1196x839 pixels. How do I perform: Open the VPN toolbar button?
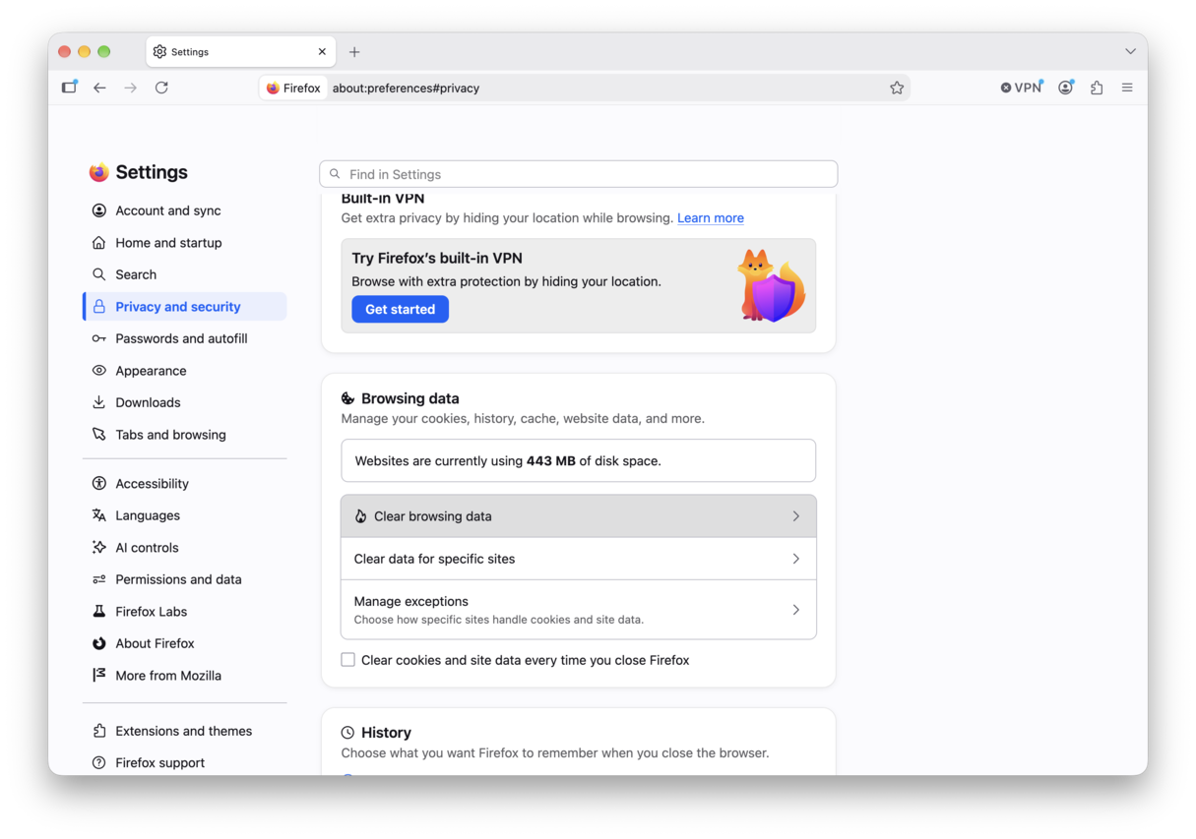click(1022, 88)
